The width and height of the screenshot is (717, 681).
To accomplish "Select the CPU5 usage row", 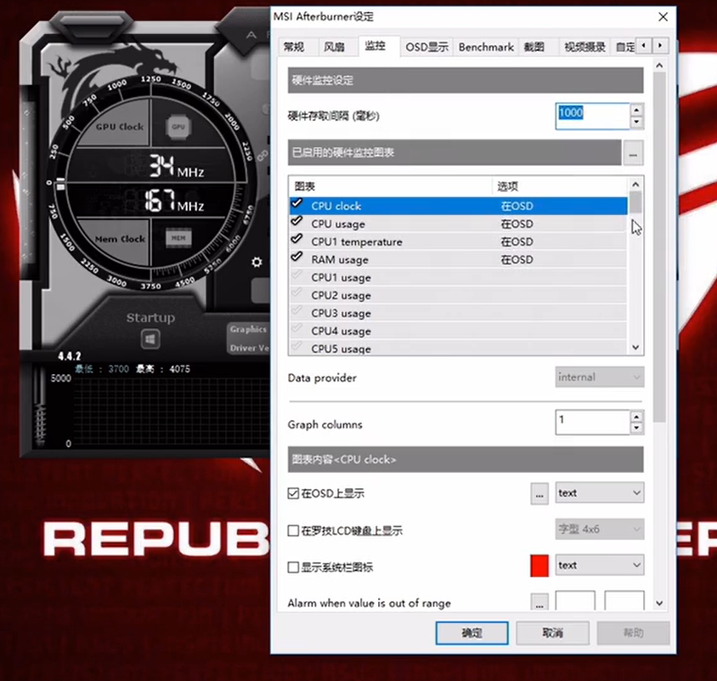I will click(x=458, y=349).
